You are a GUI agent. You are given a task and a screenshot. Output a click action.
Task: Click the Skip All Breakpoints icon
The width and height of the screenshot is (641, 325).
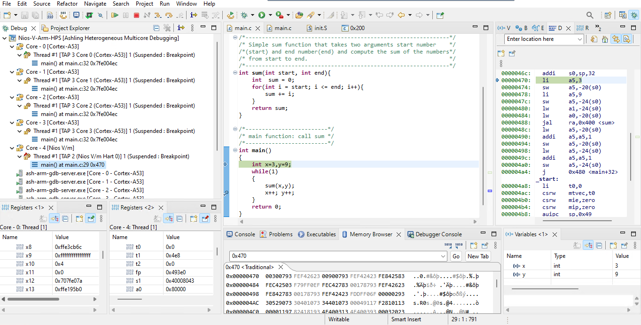click(x=100, y=15)
